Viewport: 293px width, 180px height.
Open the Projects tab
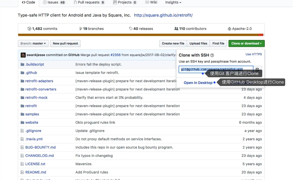(125, 3)
